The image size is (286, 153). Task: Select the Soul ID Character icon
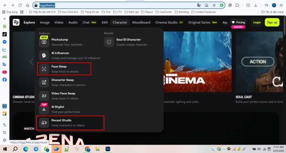coord(109,42)
